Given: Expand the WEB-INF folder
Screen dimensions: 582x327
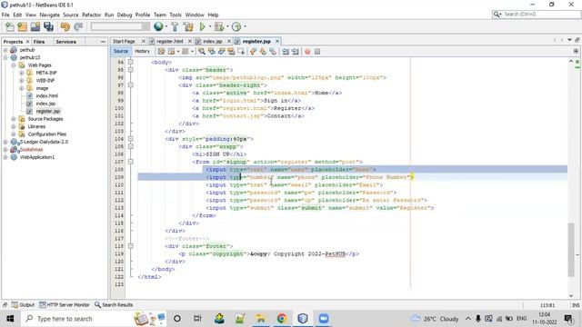Looking at the screenshot, I should coord(21,81).
